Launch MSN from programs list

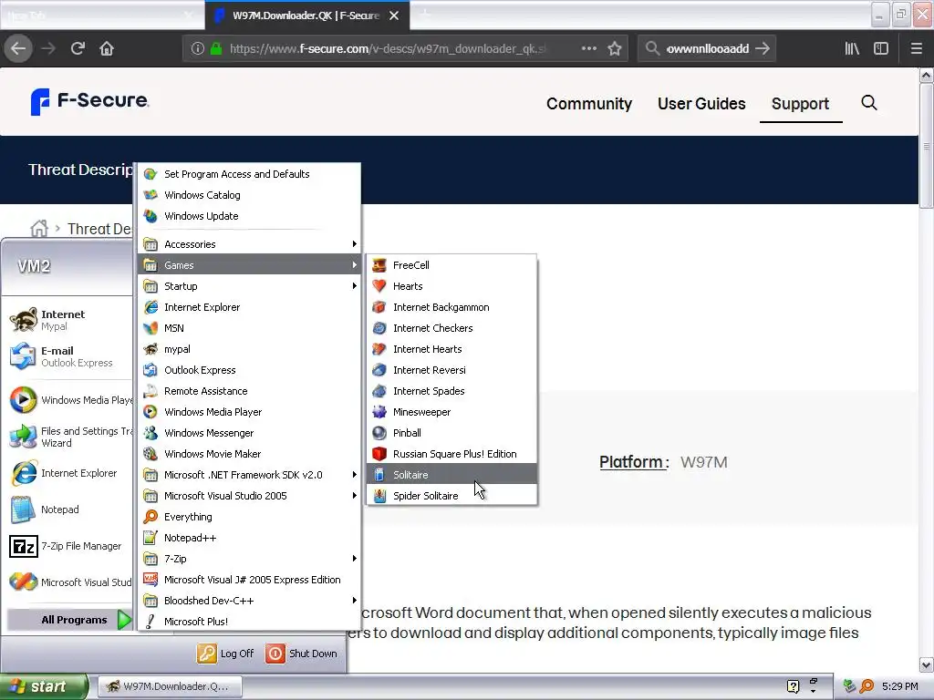[249, 327]
